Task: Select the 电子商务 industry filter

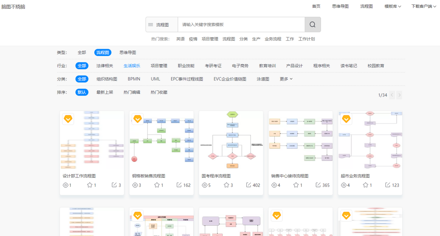Action: click(x=241, y=66)
